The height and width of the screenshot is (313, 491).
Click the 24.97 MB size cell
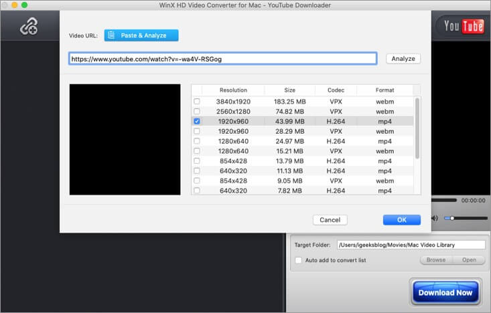click(289, 141)
